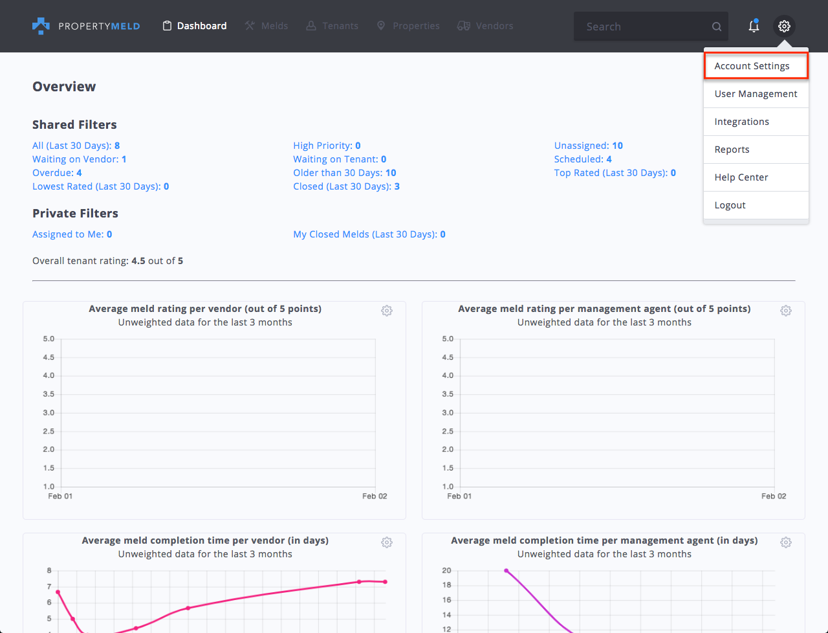Open the Tenants tab
Screen dimensions: 828x633
[x=332, y=26]
